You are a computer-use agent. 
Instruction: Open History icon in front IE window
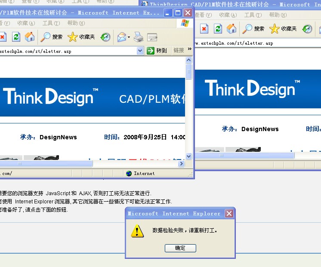[x=105, y=37]
